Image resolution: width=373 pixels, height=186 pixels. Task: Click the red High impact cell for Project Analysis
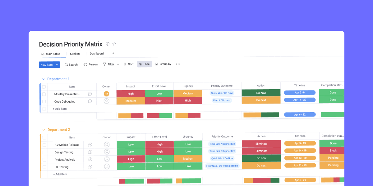[x=131, y=159]
